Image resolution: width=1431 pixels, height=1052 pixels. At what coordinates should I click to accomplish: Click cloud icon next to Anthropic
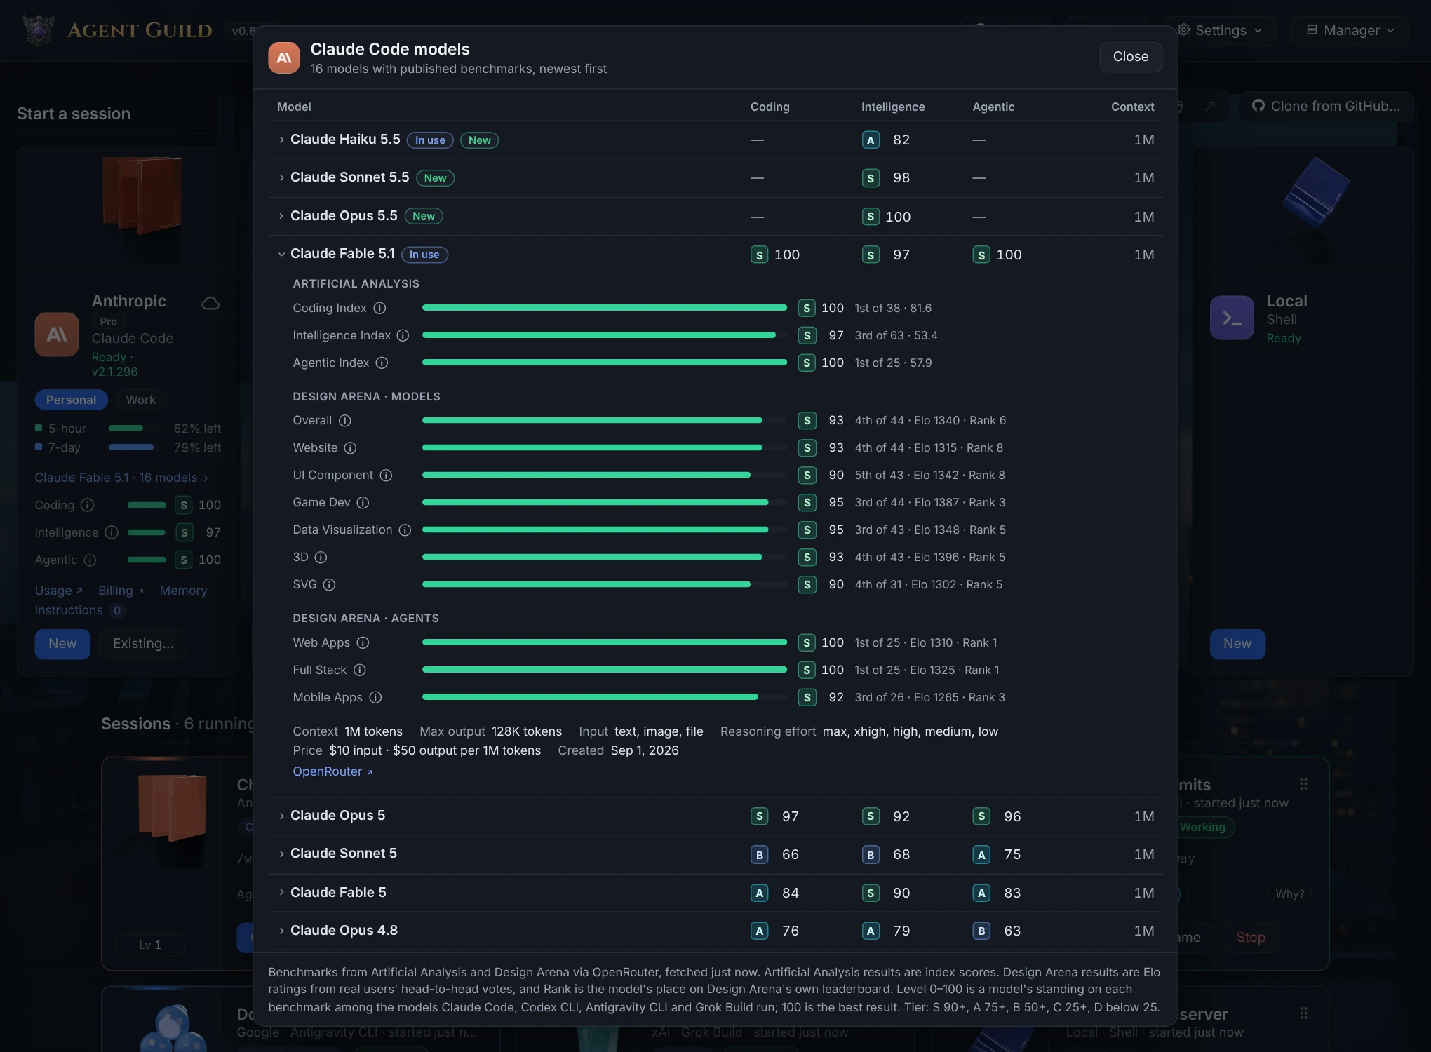[x=210, y=303]
